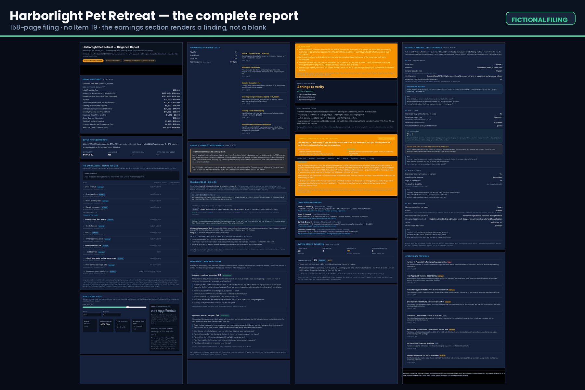Viewport: 585px width, 390px height.
Task: Open the Cash ladder tab
Action: (321, 159)
